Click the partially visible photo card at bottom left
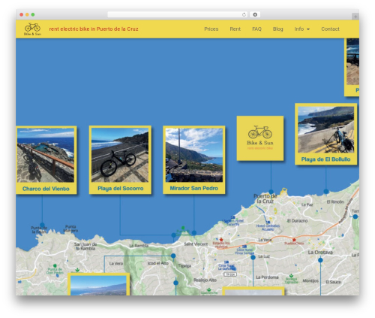This screenshot has width=375, height=318. [x=99, y=284]
